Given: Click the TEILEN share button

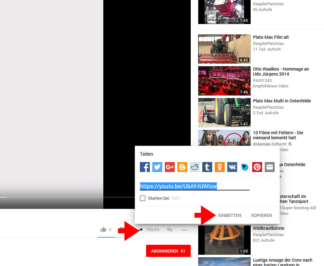Looking at the screenshot, I should click(150, 229).
